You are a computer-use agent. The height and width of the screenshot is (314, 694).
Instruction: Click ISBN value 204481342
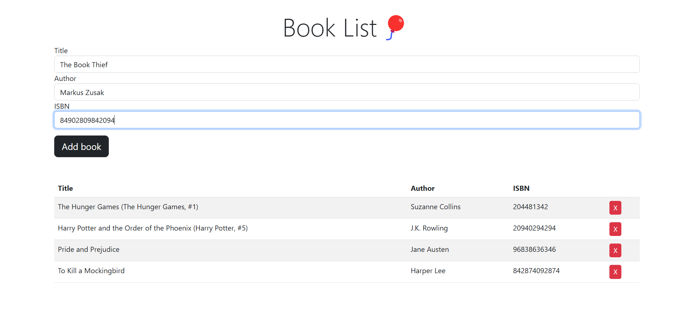pos(530,207)
